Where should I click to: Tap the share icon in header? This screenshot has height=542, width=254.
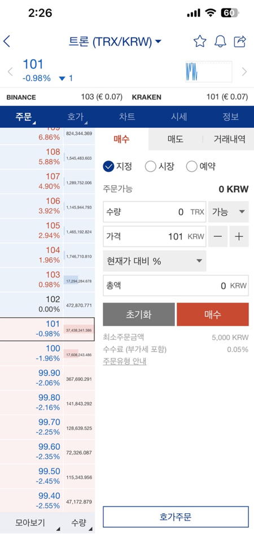click(240, 41)
